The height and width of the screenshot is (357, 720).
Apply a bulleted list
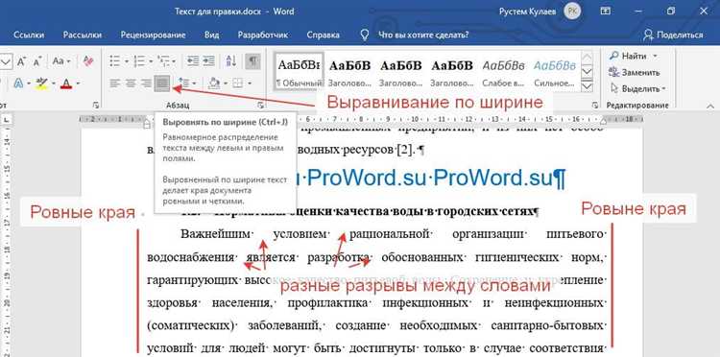115,61
